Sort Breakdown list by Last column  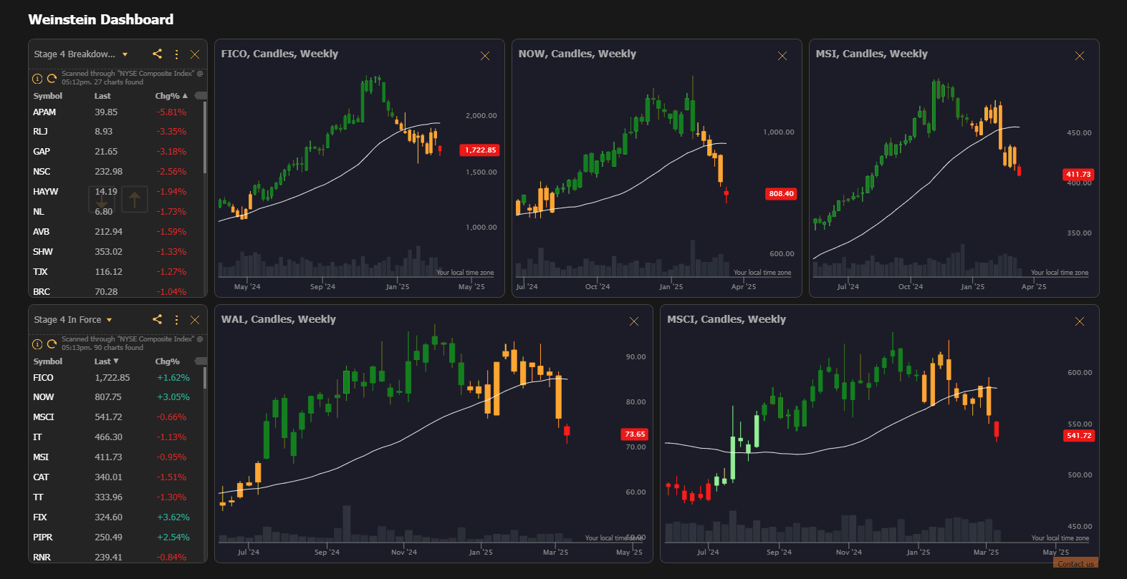pos(102,96)
